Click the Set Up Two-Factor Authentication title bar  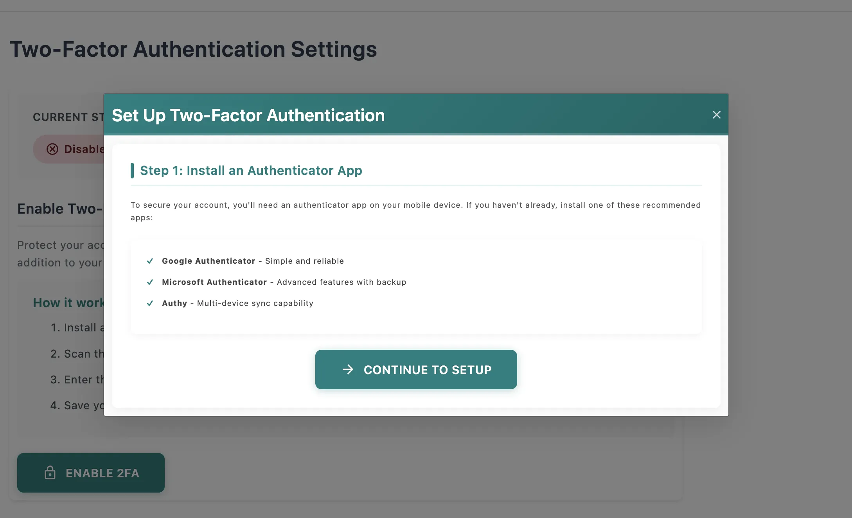(248, 115)
